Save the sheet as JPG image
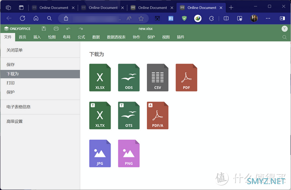 click(100, 153)
